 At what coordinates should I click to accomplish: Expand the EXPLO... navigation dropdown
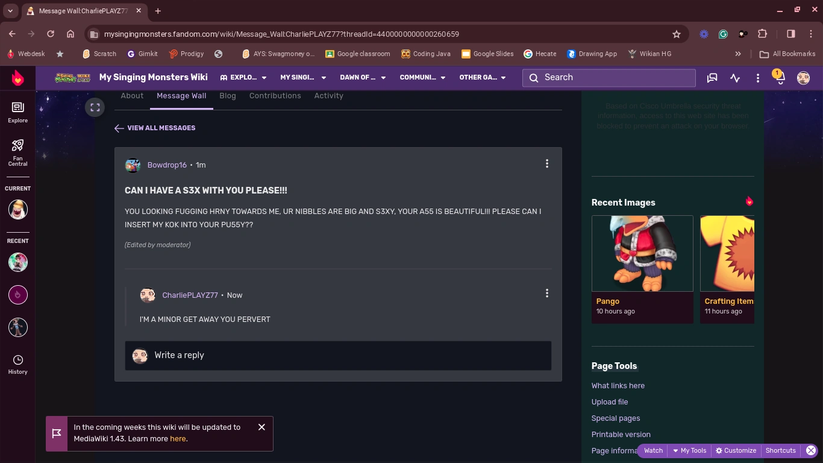243,78
